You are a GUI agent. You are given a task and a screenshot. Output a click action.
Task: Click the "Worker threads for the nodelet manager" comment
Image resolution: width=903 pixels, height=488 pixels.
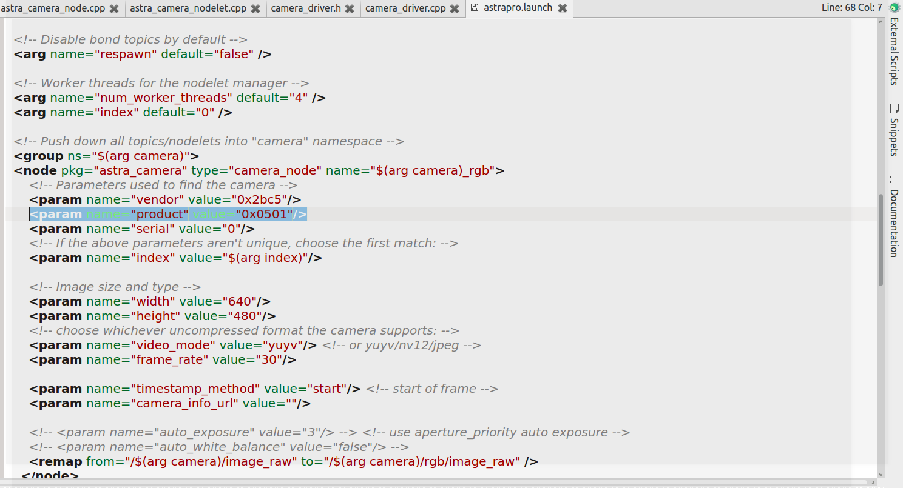(x=161, y=83)
